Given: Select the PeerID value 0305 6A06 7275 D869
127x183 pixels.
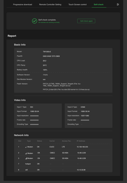Looking at the screenshot, I should click(x=51, y=56).
